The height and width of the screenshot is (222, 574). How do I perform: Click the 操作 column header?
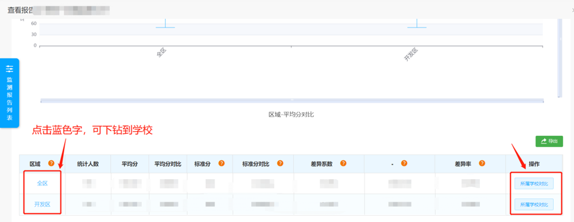(534, 164)
